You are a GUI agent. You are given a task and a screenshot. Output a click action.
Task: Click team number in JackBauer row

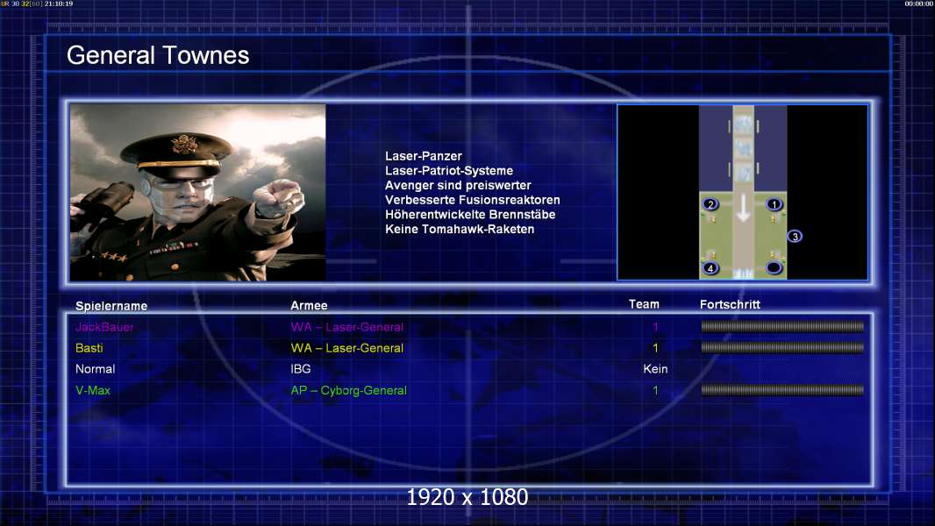pos(655,327)
